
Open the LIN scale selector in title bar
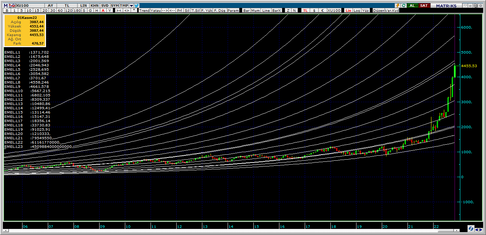point(83,6)
